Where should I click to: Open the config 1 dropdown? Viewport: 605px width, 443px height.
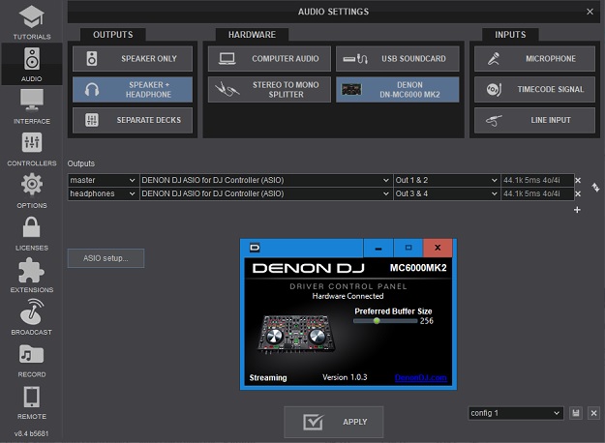516,413
